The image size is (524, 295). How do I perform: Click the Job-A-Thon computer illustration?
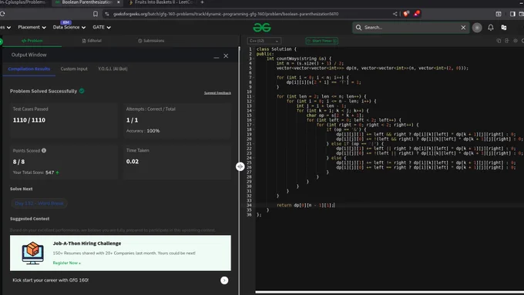(x=32, y=253)
